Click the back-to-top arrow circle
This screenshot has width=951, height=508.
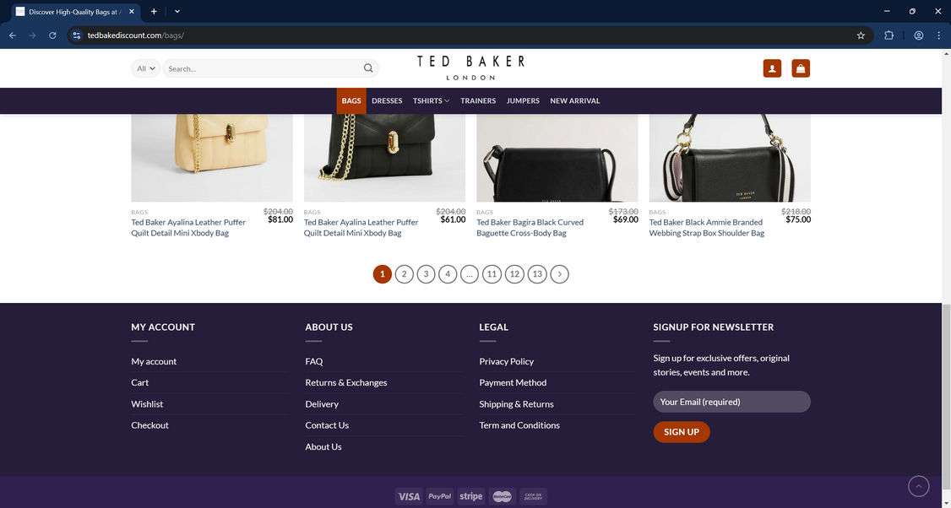tap(918, 486)
